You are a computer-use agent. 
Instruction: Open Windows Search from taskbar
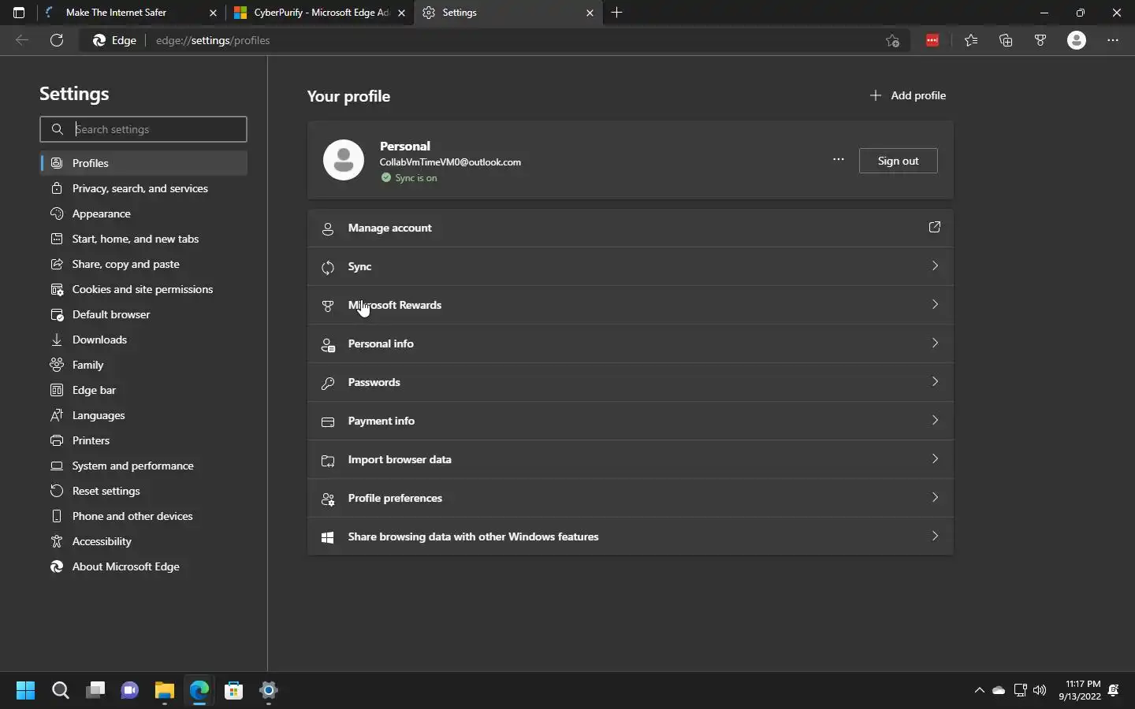pos(60,691)
